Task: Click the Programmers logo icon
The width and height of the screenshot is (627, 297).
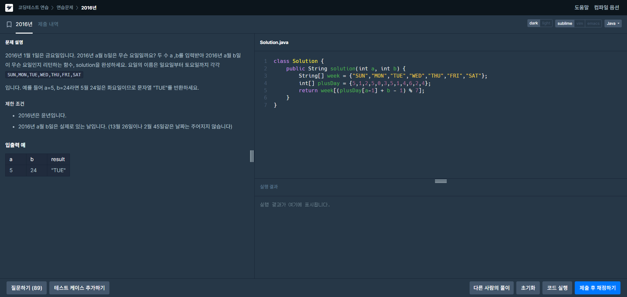Action: [9, 7]
